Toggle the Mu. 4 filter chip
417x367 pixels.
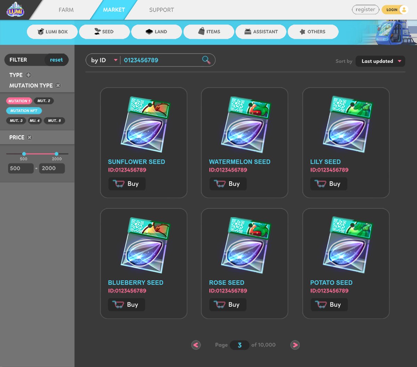coord(35,121)
